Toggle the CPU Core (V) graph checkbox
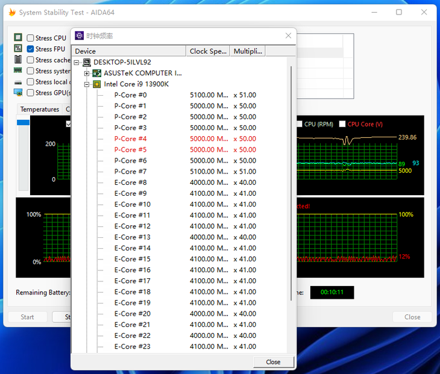 (x=342, y=124)
